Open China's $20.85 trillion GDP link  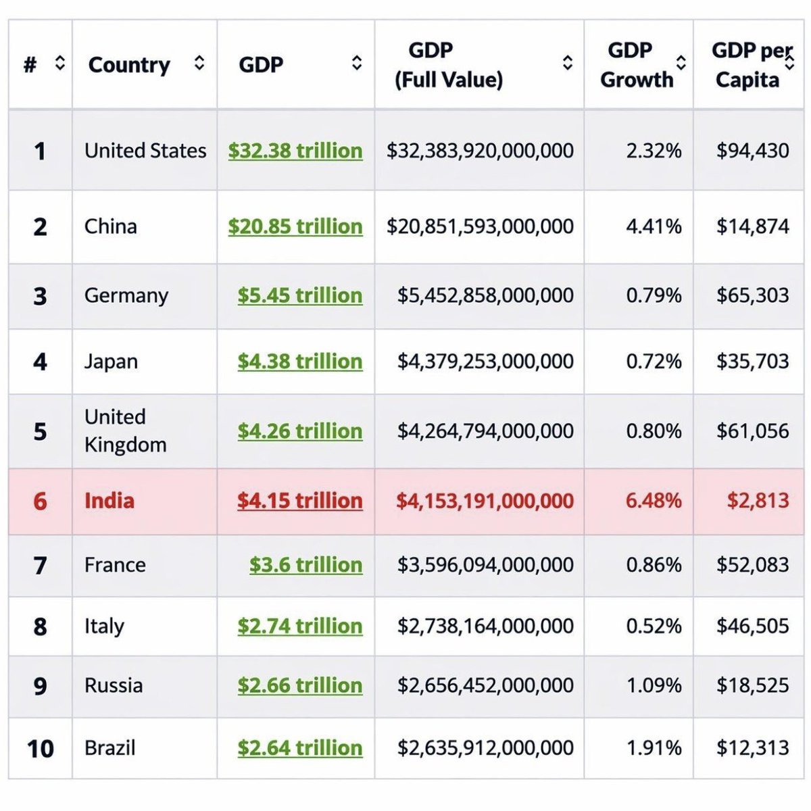tap(295, 226)
